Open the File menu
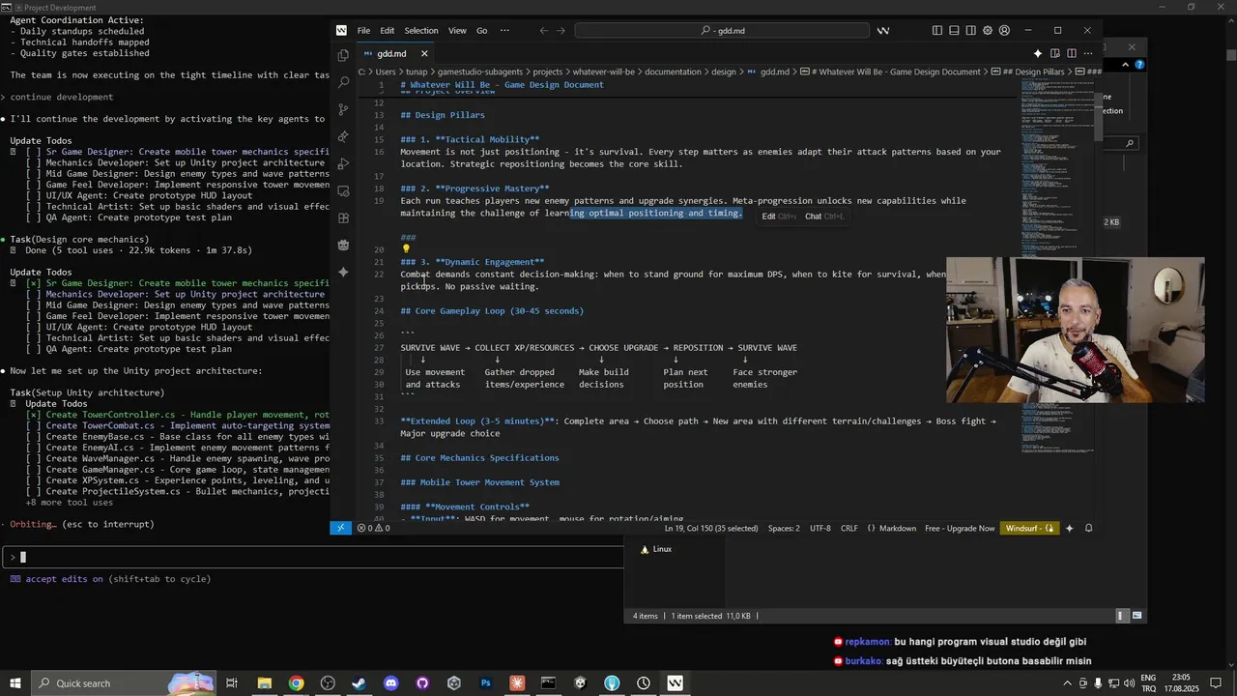1237x696 pixels. pos(363,30)
